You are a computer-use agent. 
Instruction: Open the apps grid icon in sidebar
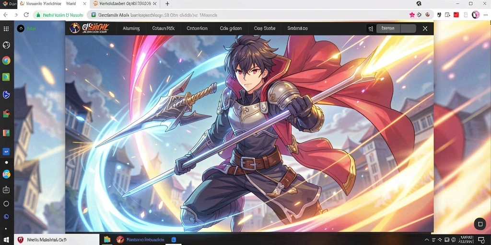point(6,29)
